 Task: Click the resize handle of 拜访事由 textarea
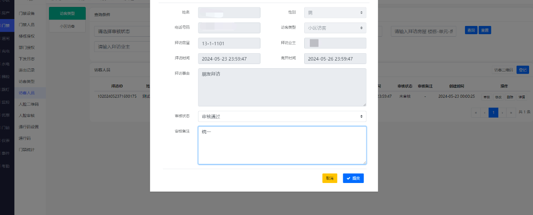coord(364,104)
